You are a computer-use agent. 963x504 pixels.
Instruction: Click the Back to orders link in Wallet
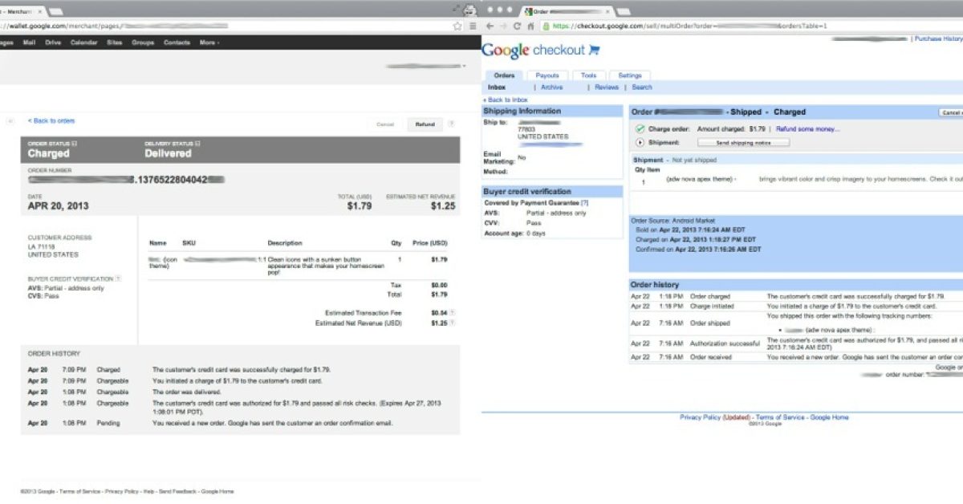[x=51, y=121]
